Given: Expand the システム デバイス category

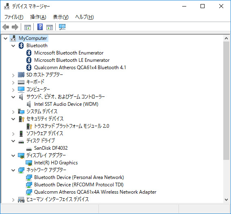Looking at the screenshot, I should tap(13, 112).
